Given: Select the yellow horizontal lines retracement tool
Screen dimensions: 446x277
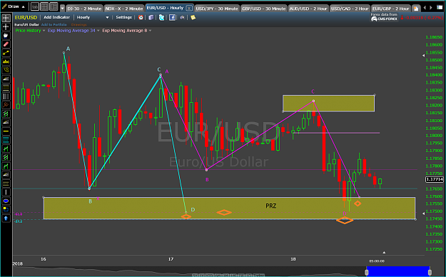Looking at the screenshot, I should click(x=6, y=88).
